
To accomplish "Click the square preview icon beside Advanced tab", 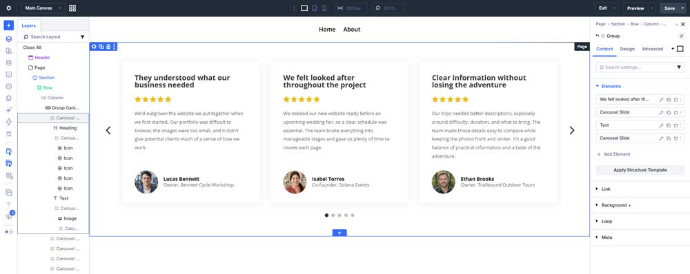I will pyautogui.click(x=680, y=49).
